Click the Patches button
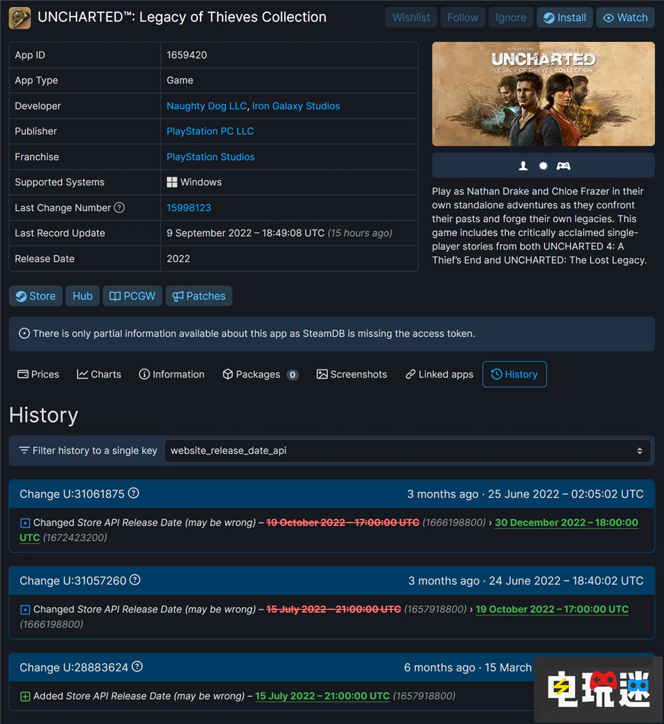The height and width of the screenshot is (724, 664). 199,296
